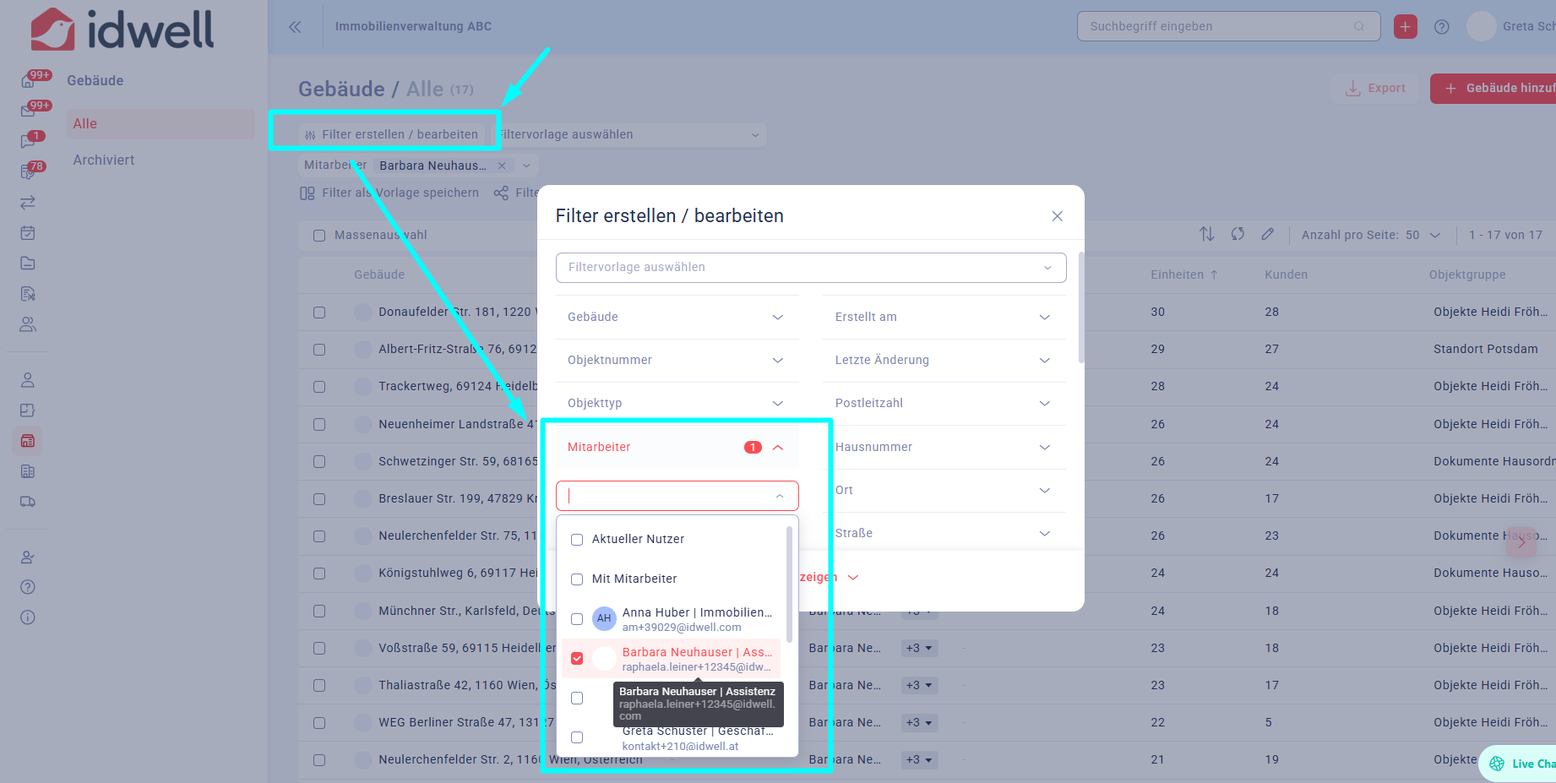Viewport: 1556px width, 783px height.
Task: Tick the Aktueller Nutzer checkbox
Action: tap(577, 540)
